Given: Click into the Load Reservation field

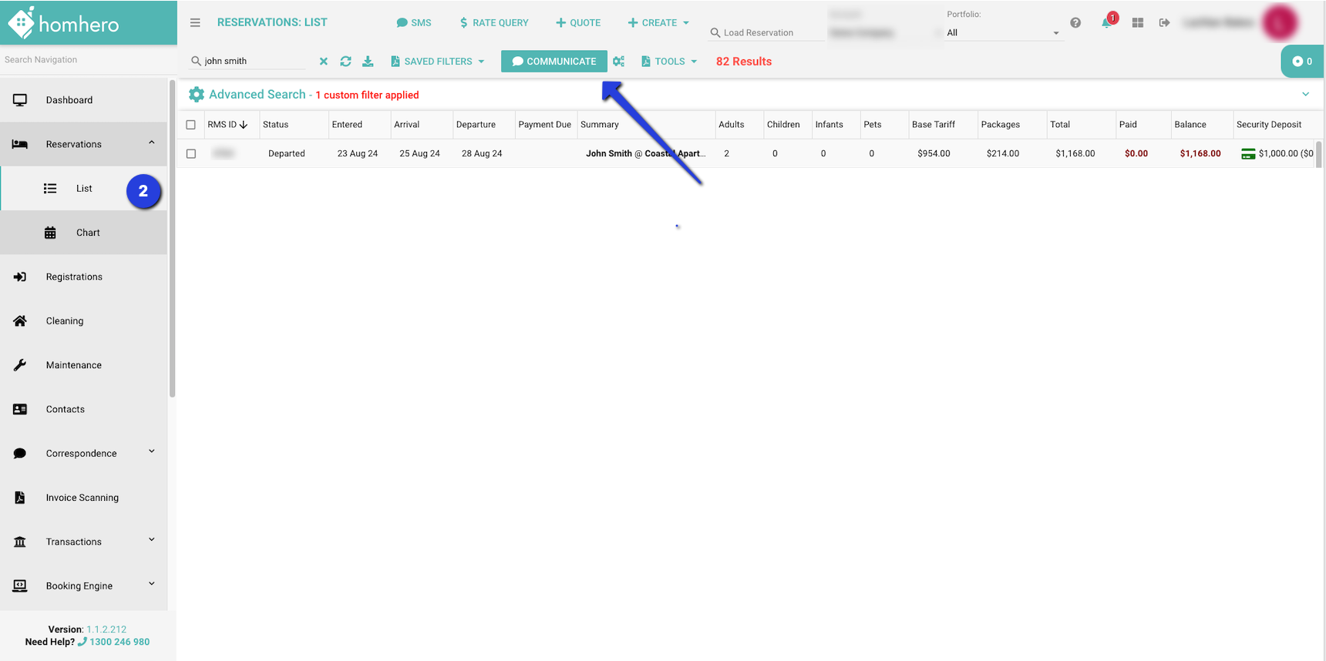Looking at the screenshot, I should 767,32.
